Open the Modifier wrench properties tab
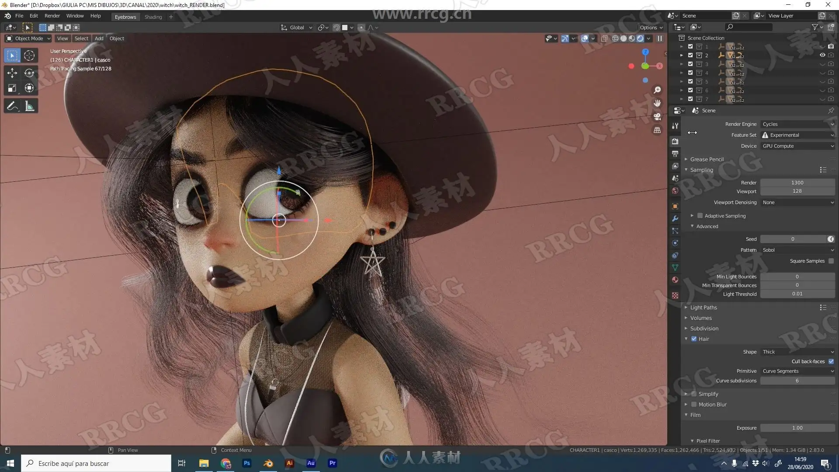 pos(675,219)
